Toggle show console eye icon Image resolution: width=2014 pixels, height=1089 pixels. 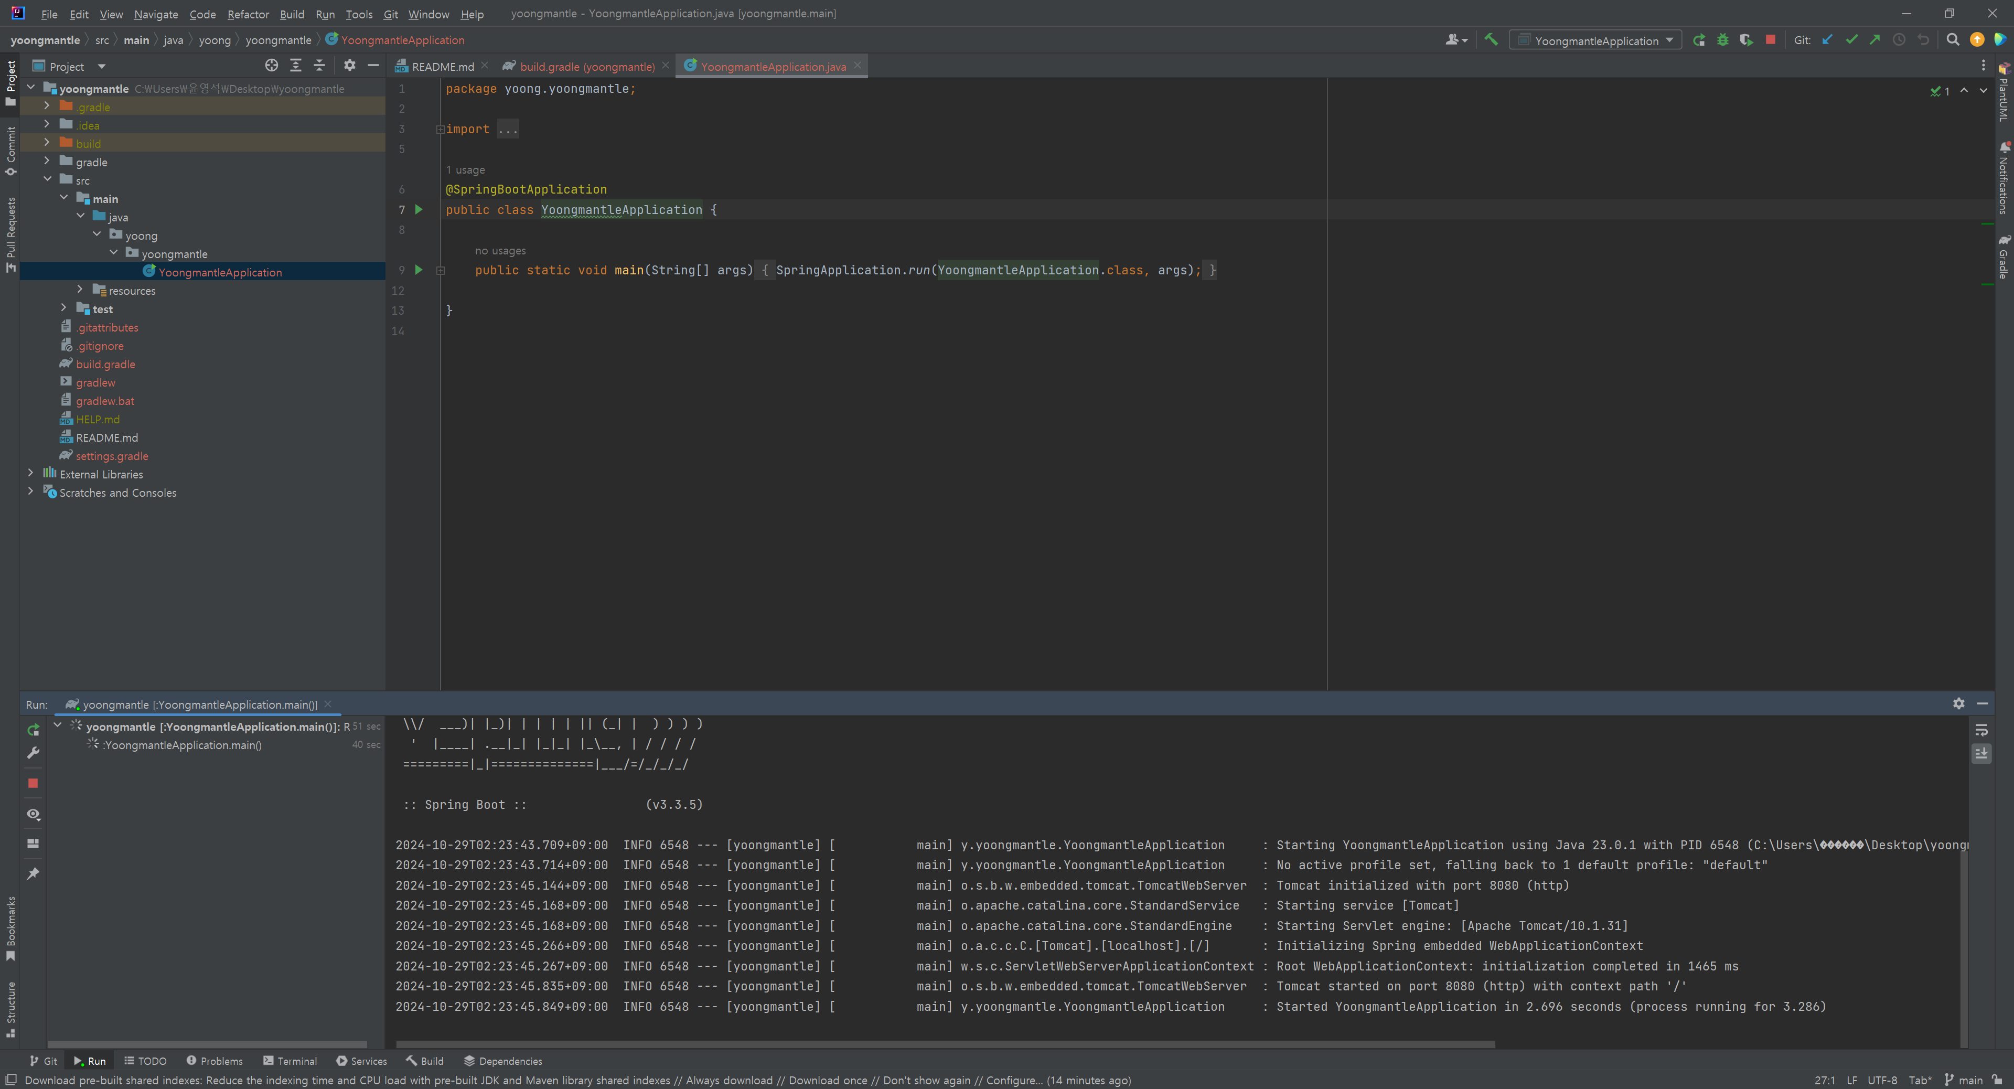pyautogui.click(x=33, y=814)
